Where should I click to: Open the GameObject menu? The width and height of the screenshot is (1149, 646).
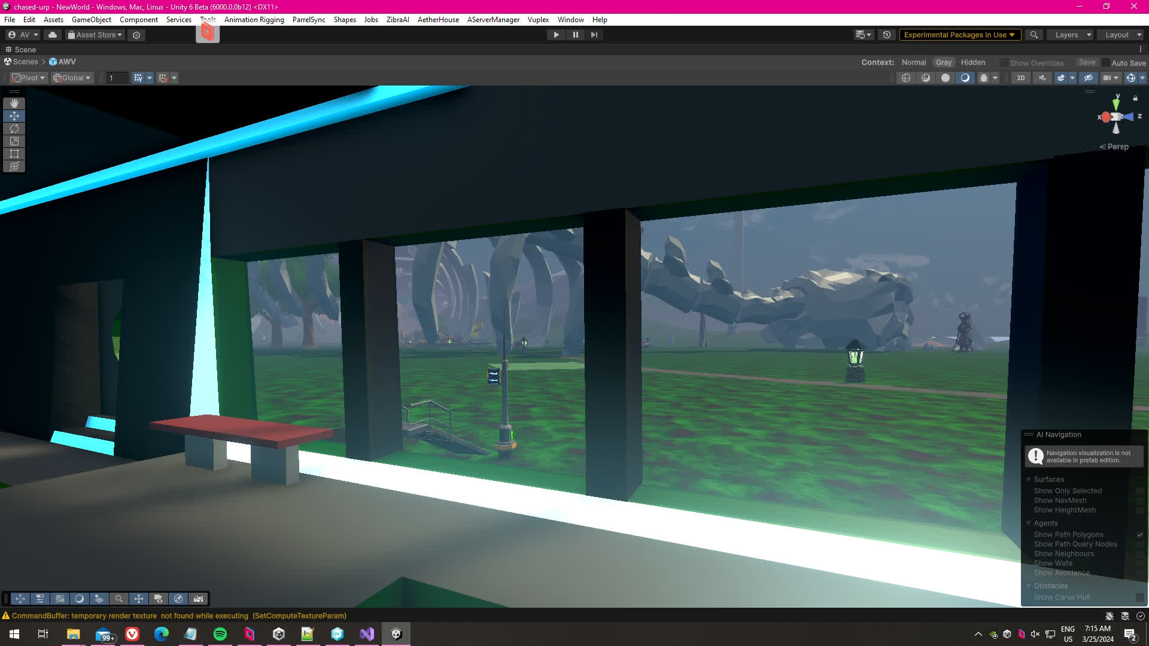pyautogui.click(x=91, y=20)
